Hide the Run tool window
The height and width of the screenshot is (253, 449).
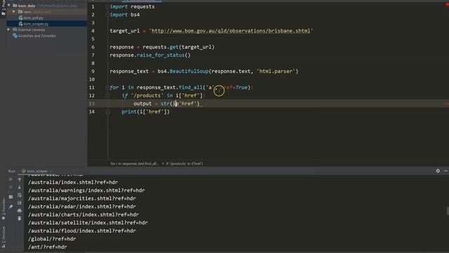445,171
